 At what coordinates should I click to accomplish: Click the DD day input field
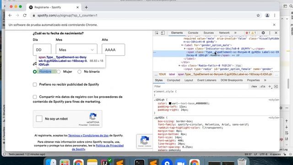(x=42, y=50)
